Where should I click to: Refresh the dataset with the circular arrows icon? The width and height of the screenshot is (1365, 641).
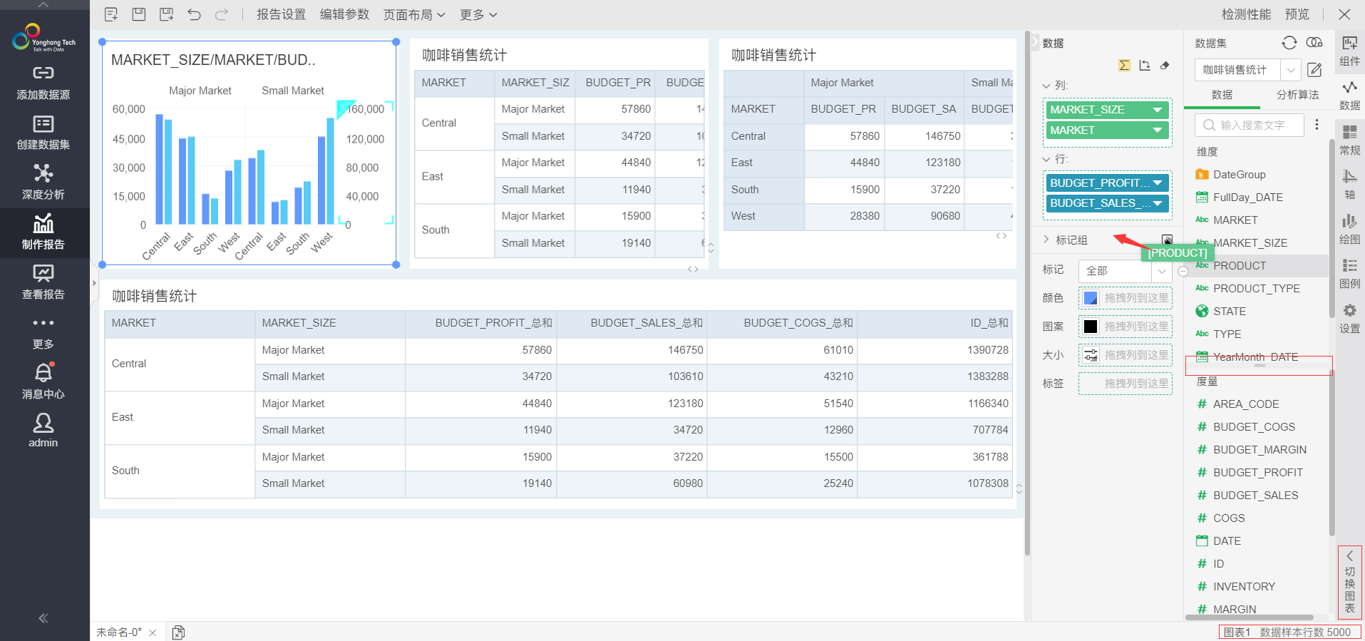[1289, 43]
